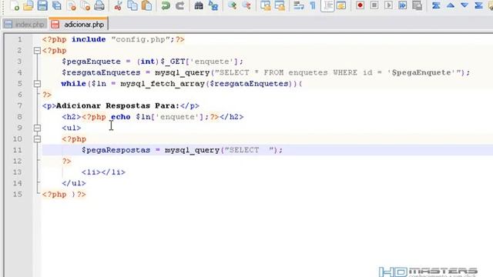Click the Save Recorded Macro icon
This screenshot has height=277, width=493.
417,5
